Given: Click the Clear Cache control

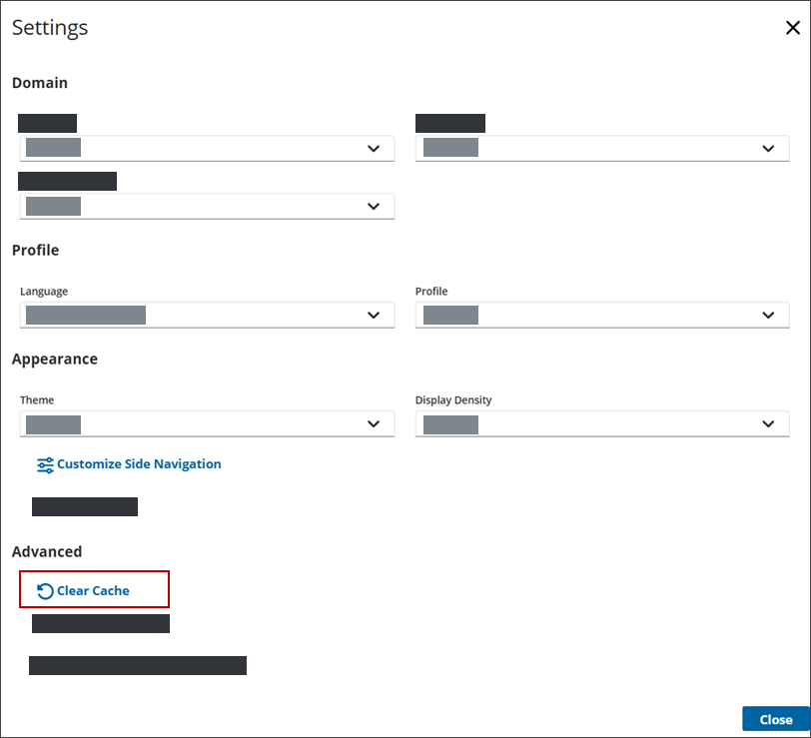Looking at the screenshot, I should 94,590.
